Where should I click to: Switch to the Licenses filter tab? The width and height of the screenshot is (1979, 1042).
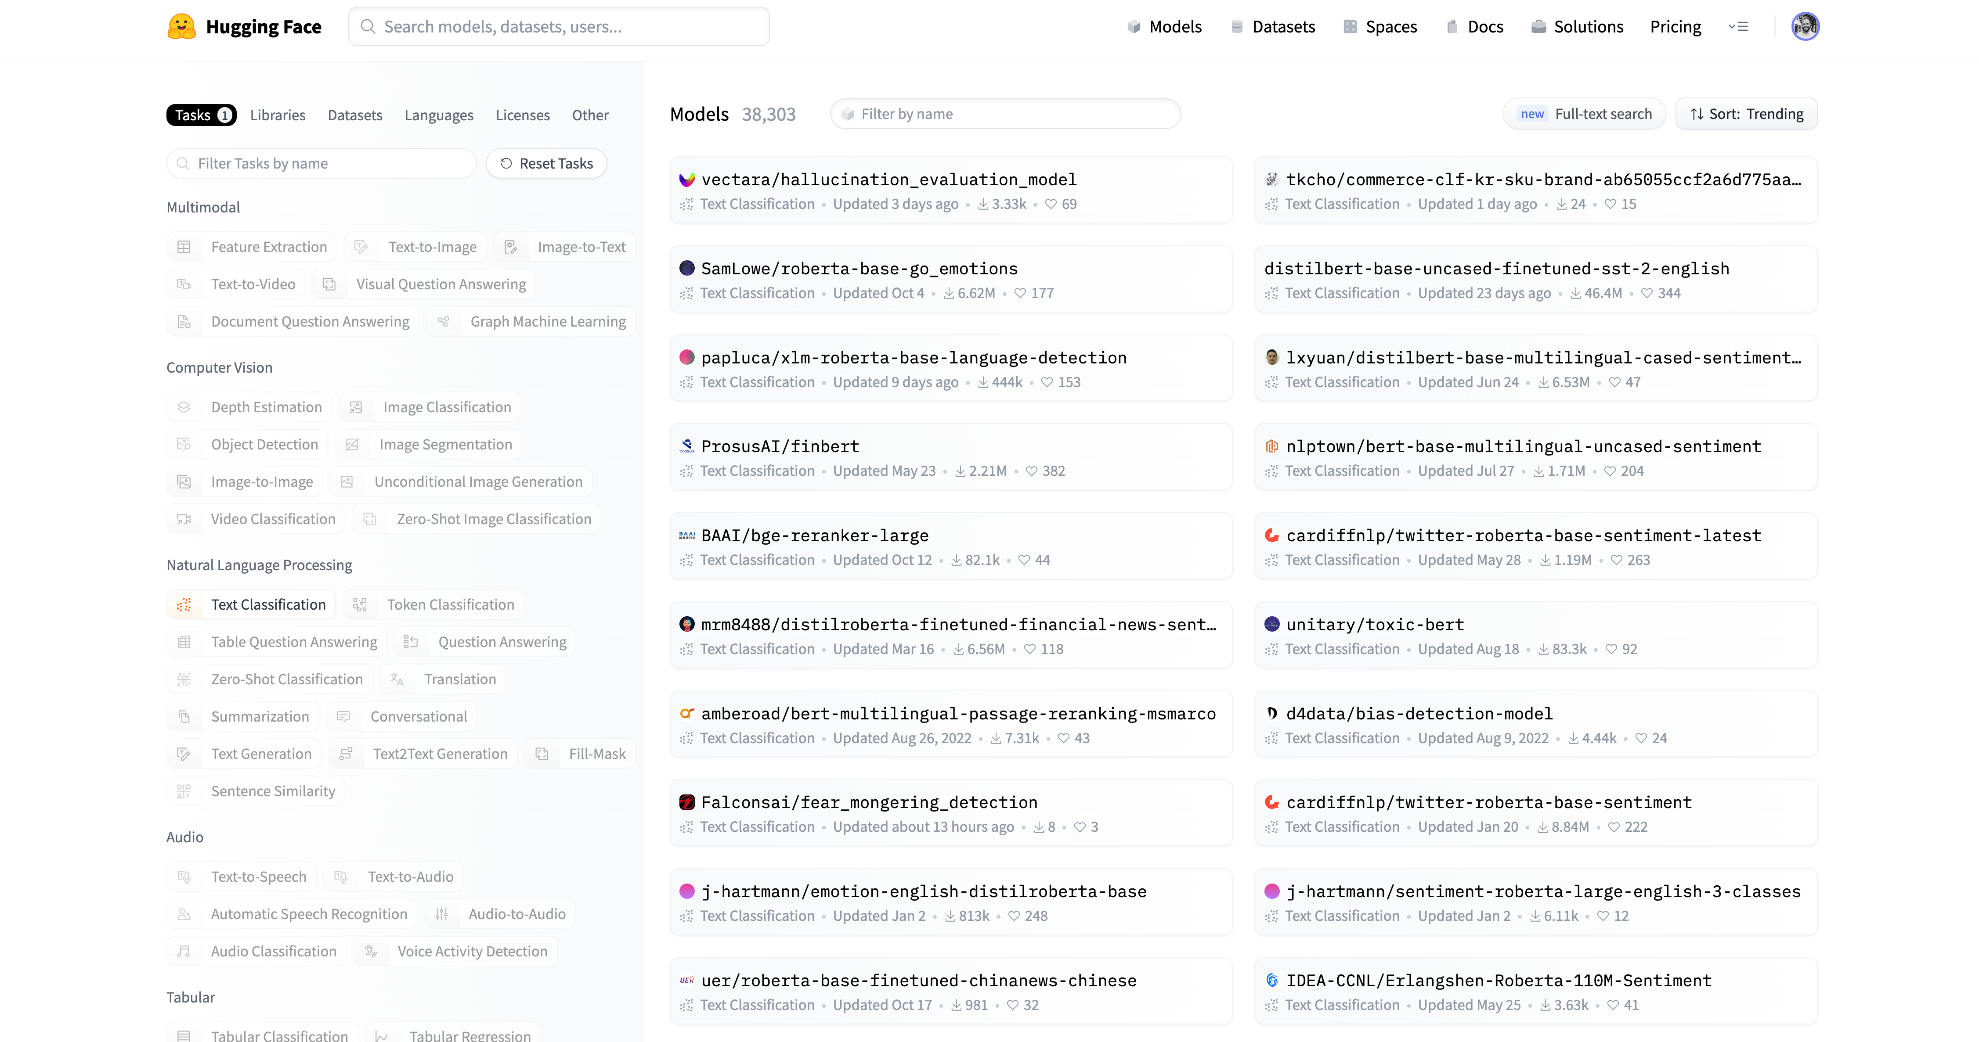click(x=522, y=115)
